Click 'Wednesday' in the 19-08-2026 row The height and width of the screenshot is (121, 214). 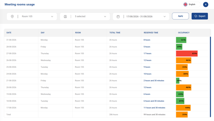click(x=46, y=94)
